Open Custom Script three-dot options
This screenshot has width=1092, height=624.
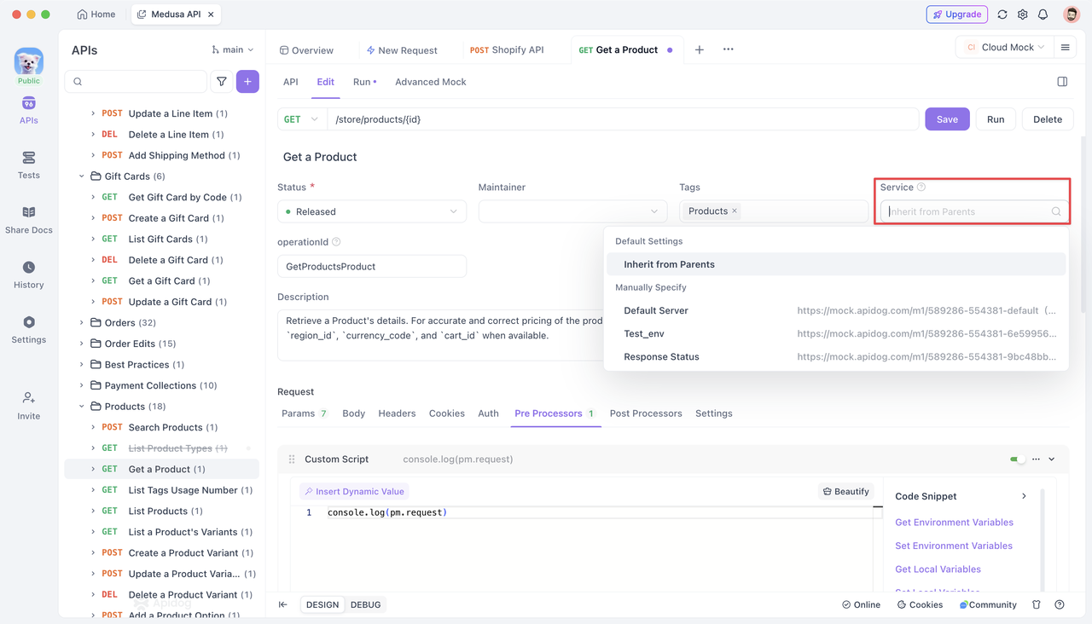pos(1036,459)
